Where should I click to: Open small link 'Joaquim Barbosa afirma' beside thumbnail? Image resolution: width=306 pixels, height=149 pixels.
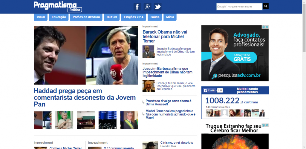point(176,51)
